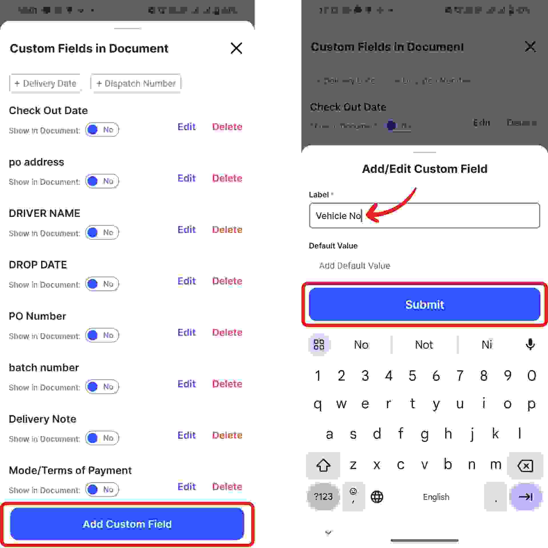Close the Custom Fields in Document sheet
This screenshot has height=548, width=548.
click(236, 48)
